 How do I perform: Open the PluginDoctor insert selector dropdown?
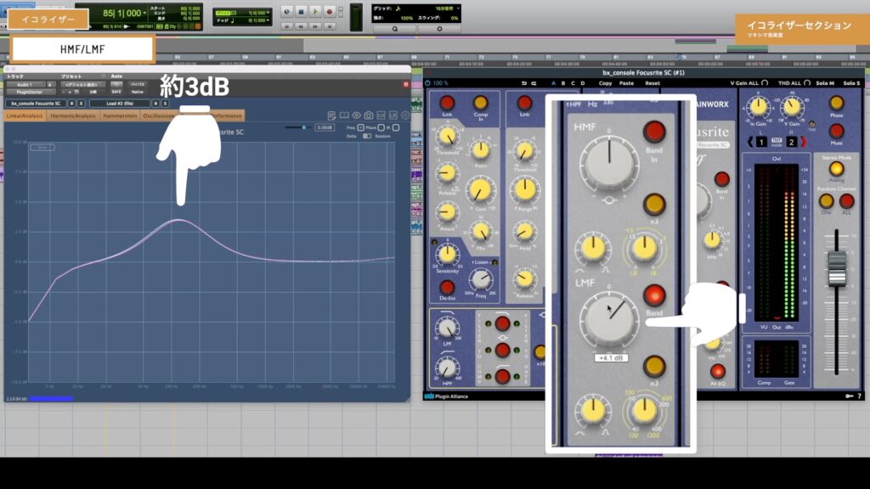[x=30, y=92]
